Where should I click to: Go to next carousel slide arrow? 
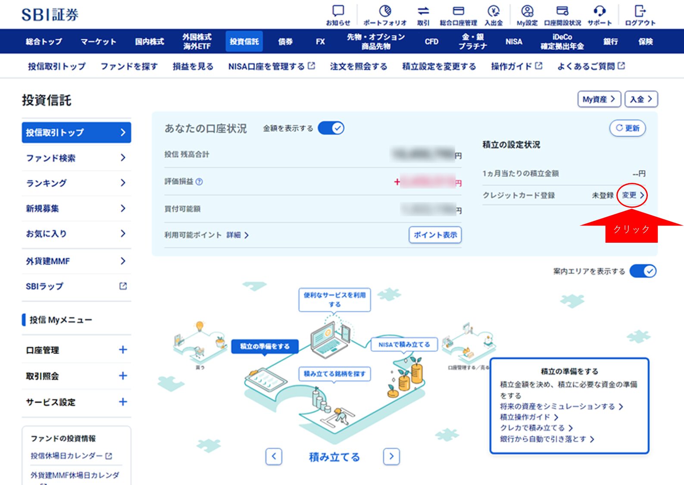(391, 456)
